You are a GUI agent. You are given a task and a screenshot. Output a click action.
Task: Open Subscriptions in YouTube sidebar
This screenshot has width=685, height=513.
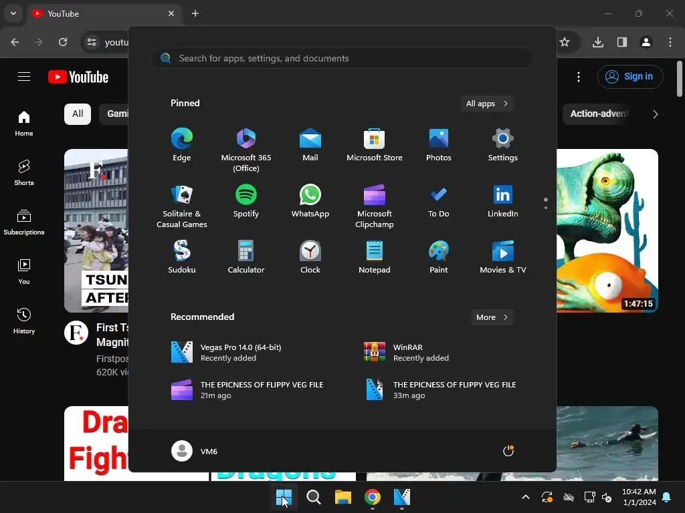click(24, 222)
